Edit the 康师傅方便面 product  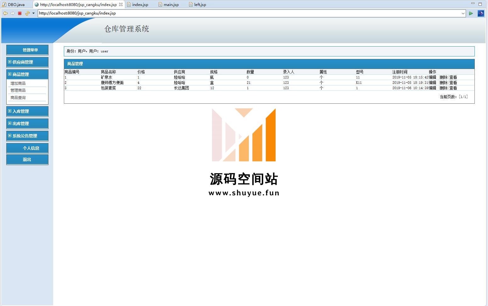click(x=433, y=83)
